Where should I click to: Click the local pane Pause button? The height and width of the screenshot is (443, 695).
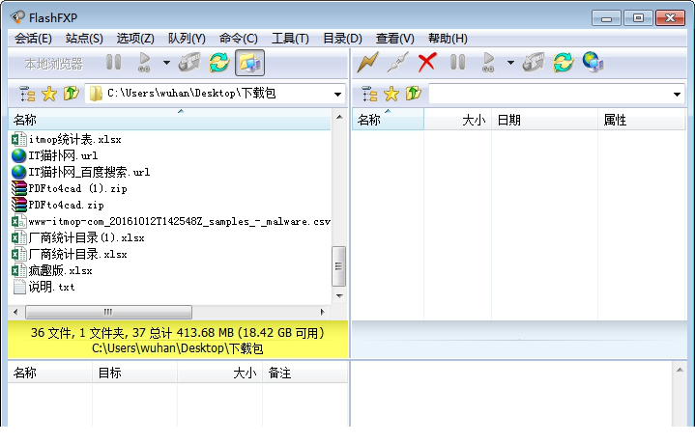point(113,63)
